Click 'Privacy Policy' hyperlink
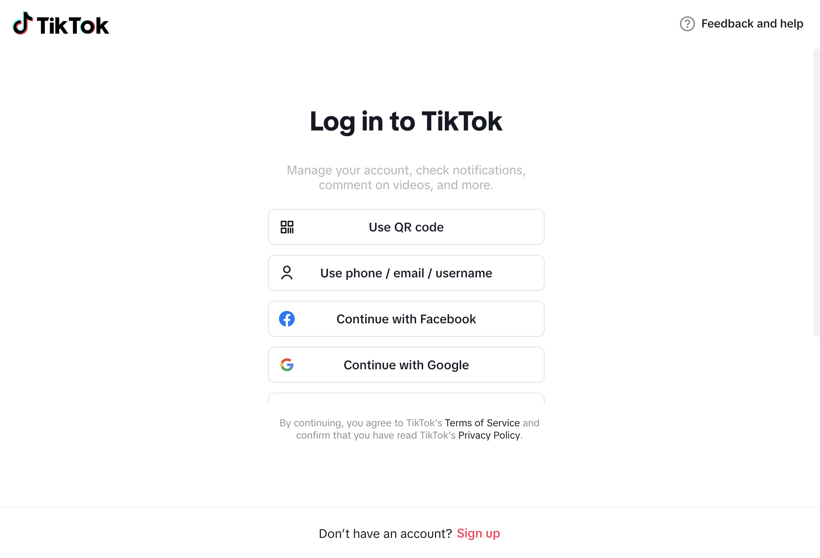 pos(489,435)
